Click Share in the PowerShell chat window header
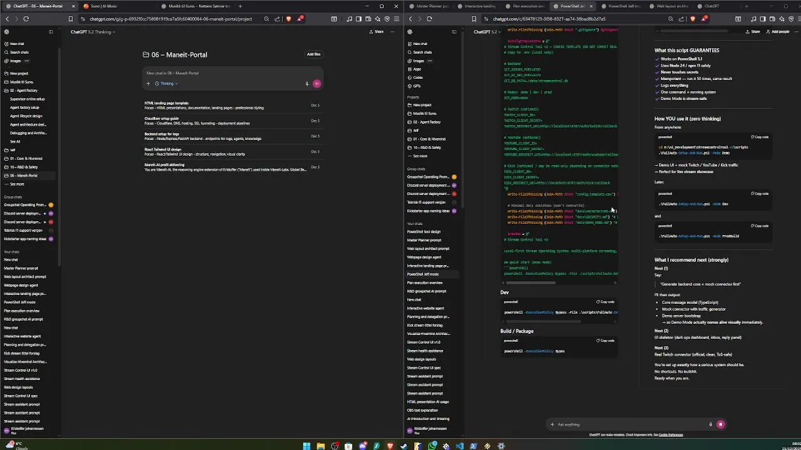 click(x=753, y=32)
